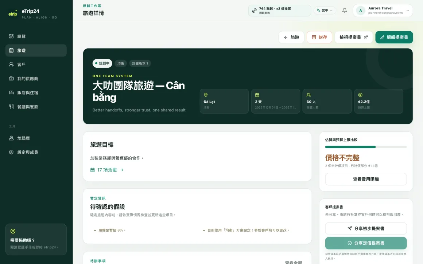Click the đ2.2億 budget card

click(379, 101)
